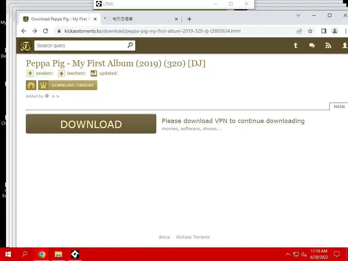Open Windows taskbar search
The height and width of the screenshot is (261, 348).
click(x=24, y=254)
